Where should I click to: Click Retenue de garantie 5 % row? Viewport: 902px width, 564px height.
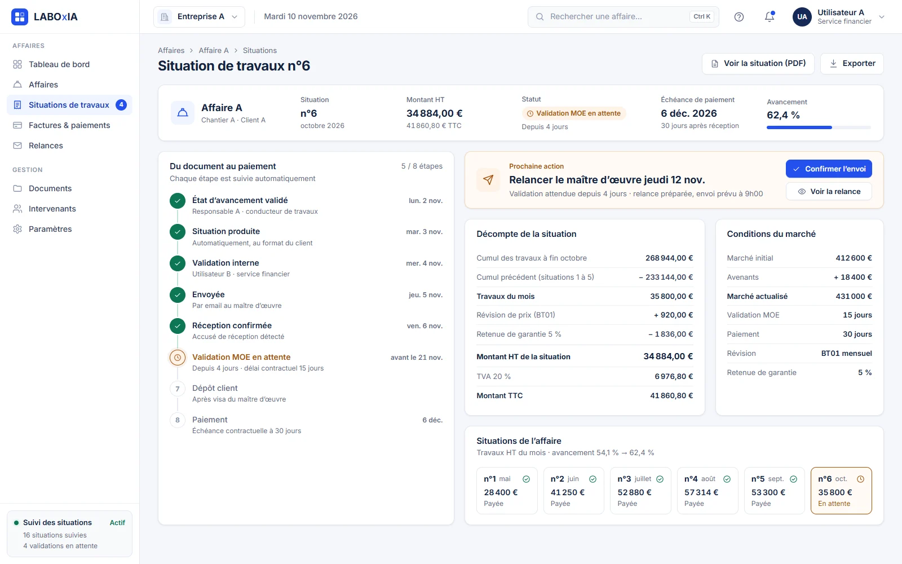585,334
